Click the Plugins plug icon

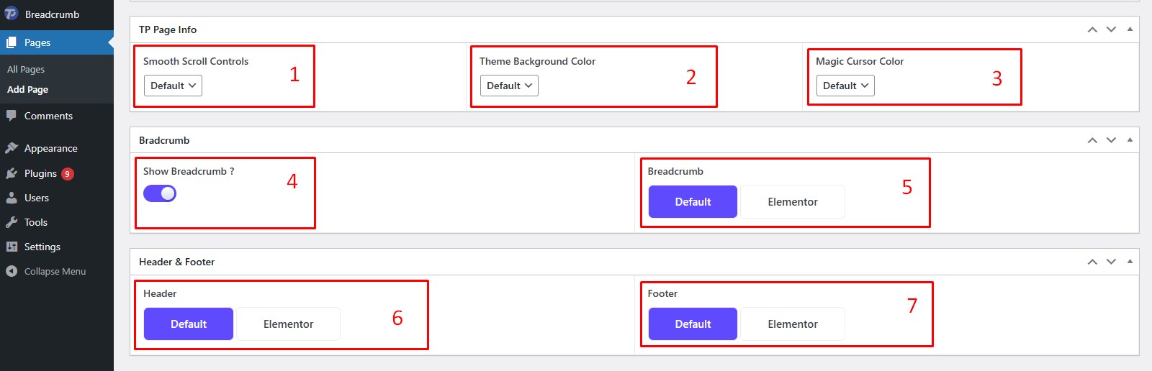[12, 173]
